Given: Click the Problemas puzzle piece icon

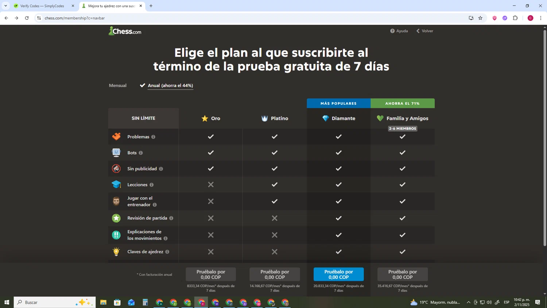Looking at the screenshot, I should pyautogui.click(x=116, y=136).
